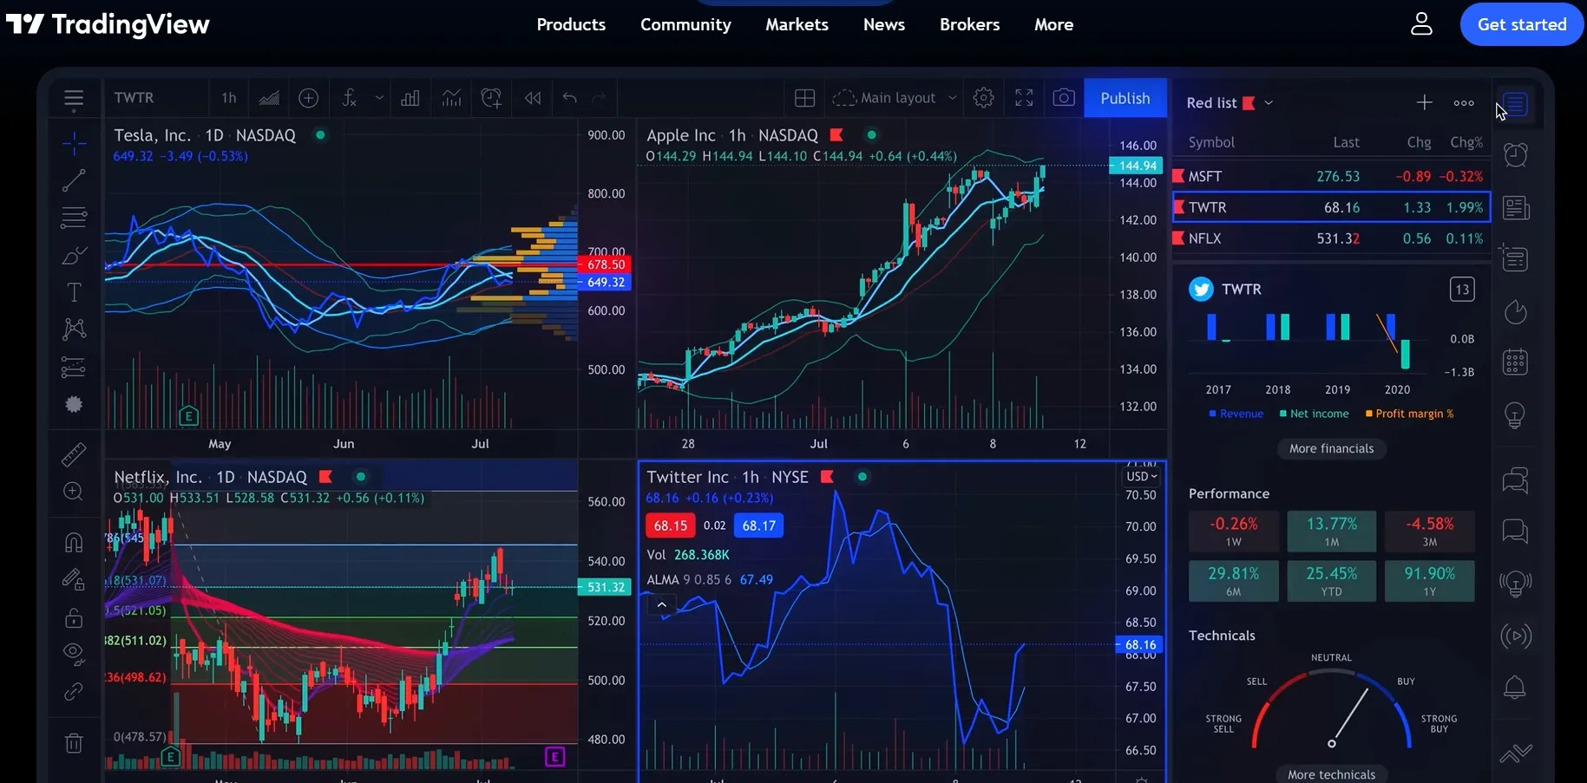The height and width of the screenshot is (783, 1587).
Task: Click the Publish button
Action: coord(1125,98)
